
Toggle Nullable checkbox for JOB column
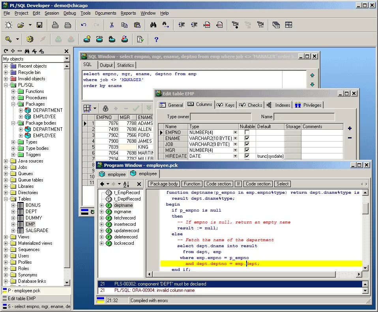pos(247,144)
